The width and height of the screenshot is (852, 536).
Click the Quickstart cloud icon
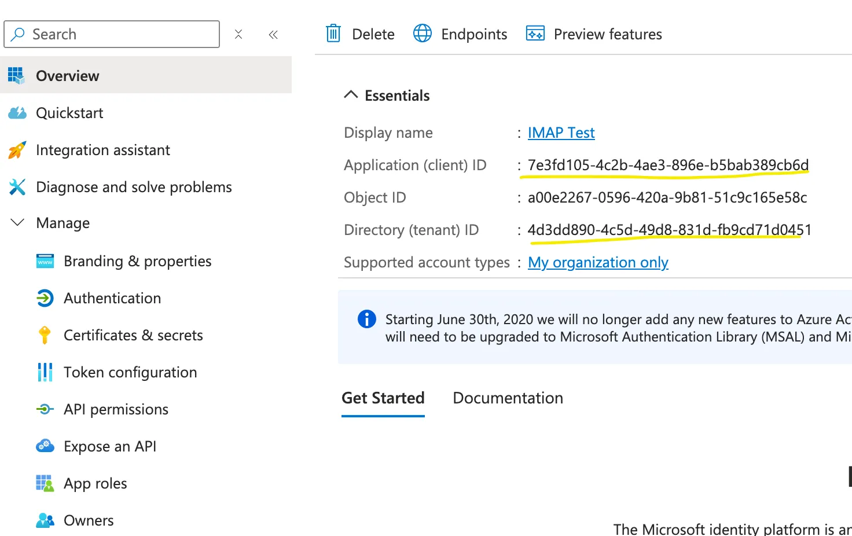(17, 113)
